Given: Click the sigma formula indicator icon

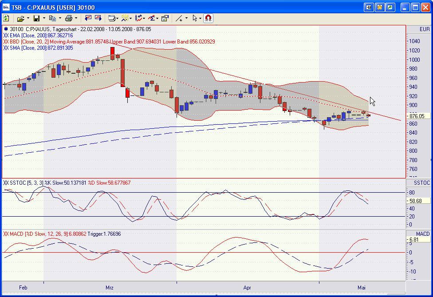Looking at the screenshot, I should (x=151, y=19).
